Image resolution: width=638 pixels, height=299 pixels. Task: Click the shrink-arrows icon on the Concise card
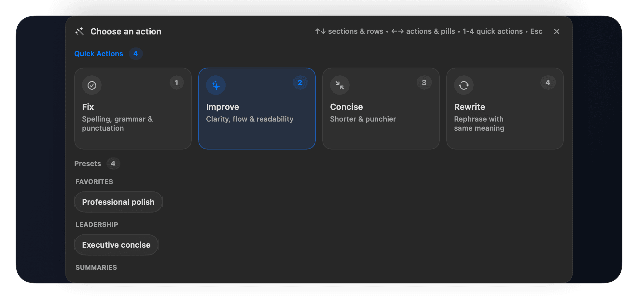click(x=340, y=85)
